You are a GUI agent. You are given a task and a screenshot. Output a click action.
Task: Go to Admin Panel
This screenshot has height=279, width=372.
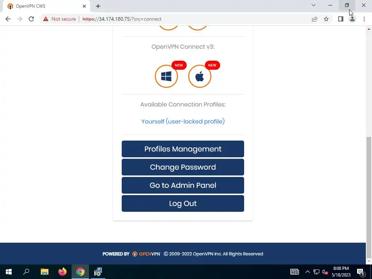coord(183,185)
